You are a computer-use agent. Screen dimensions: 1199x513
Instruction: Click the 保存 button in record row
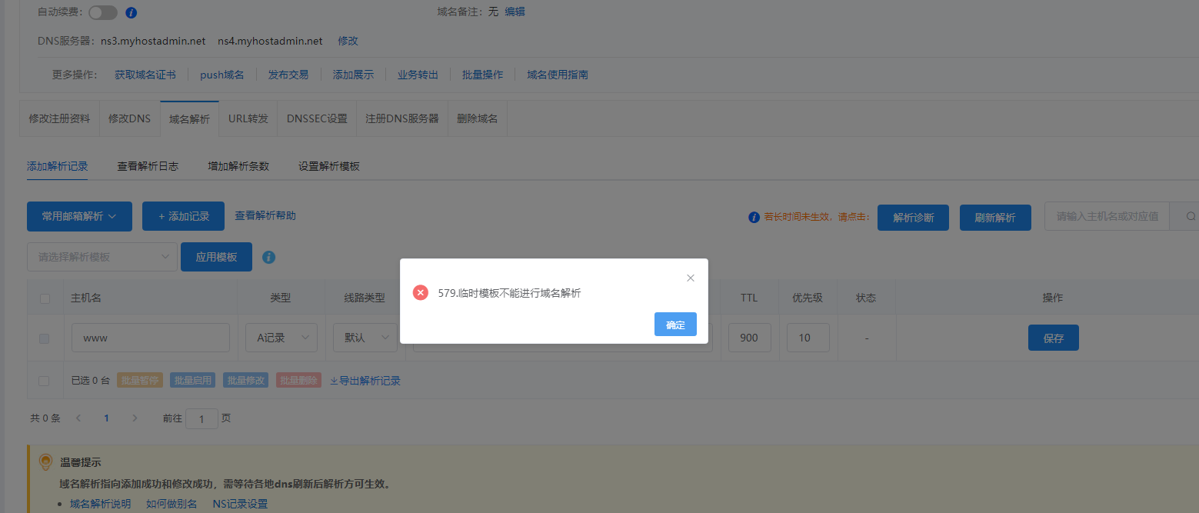pyautogui.click(x=1053, y=338)
